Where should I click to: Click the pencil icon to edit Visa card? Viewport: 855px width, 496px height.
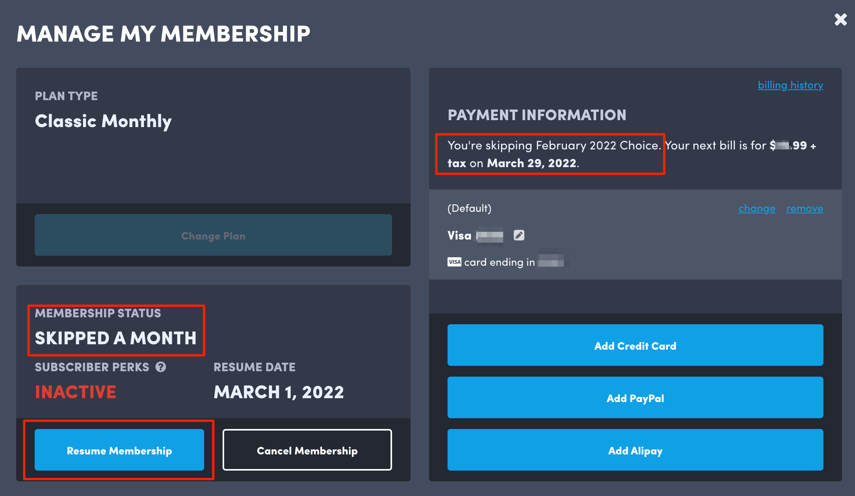click(x=519, y=235)
